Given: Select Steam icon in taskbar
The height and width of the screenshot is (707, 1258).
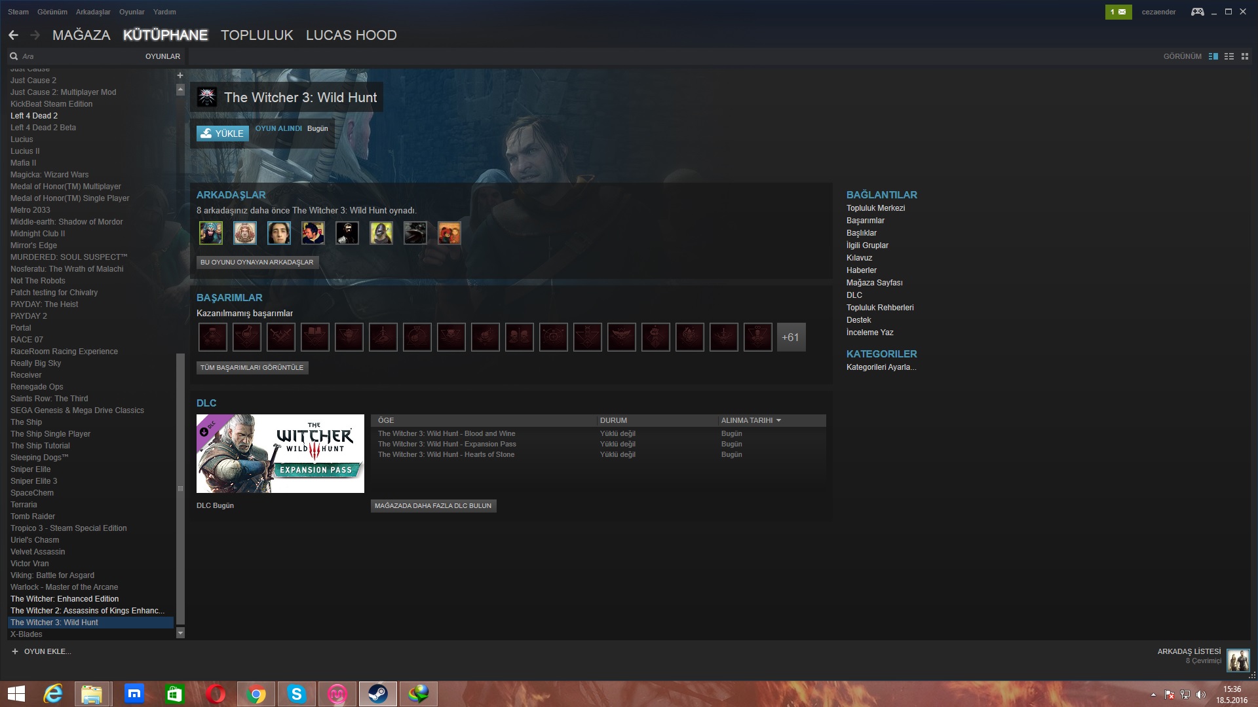Looking at the screenshot, I should 378,694.
